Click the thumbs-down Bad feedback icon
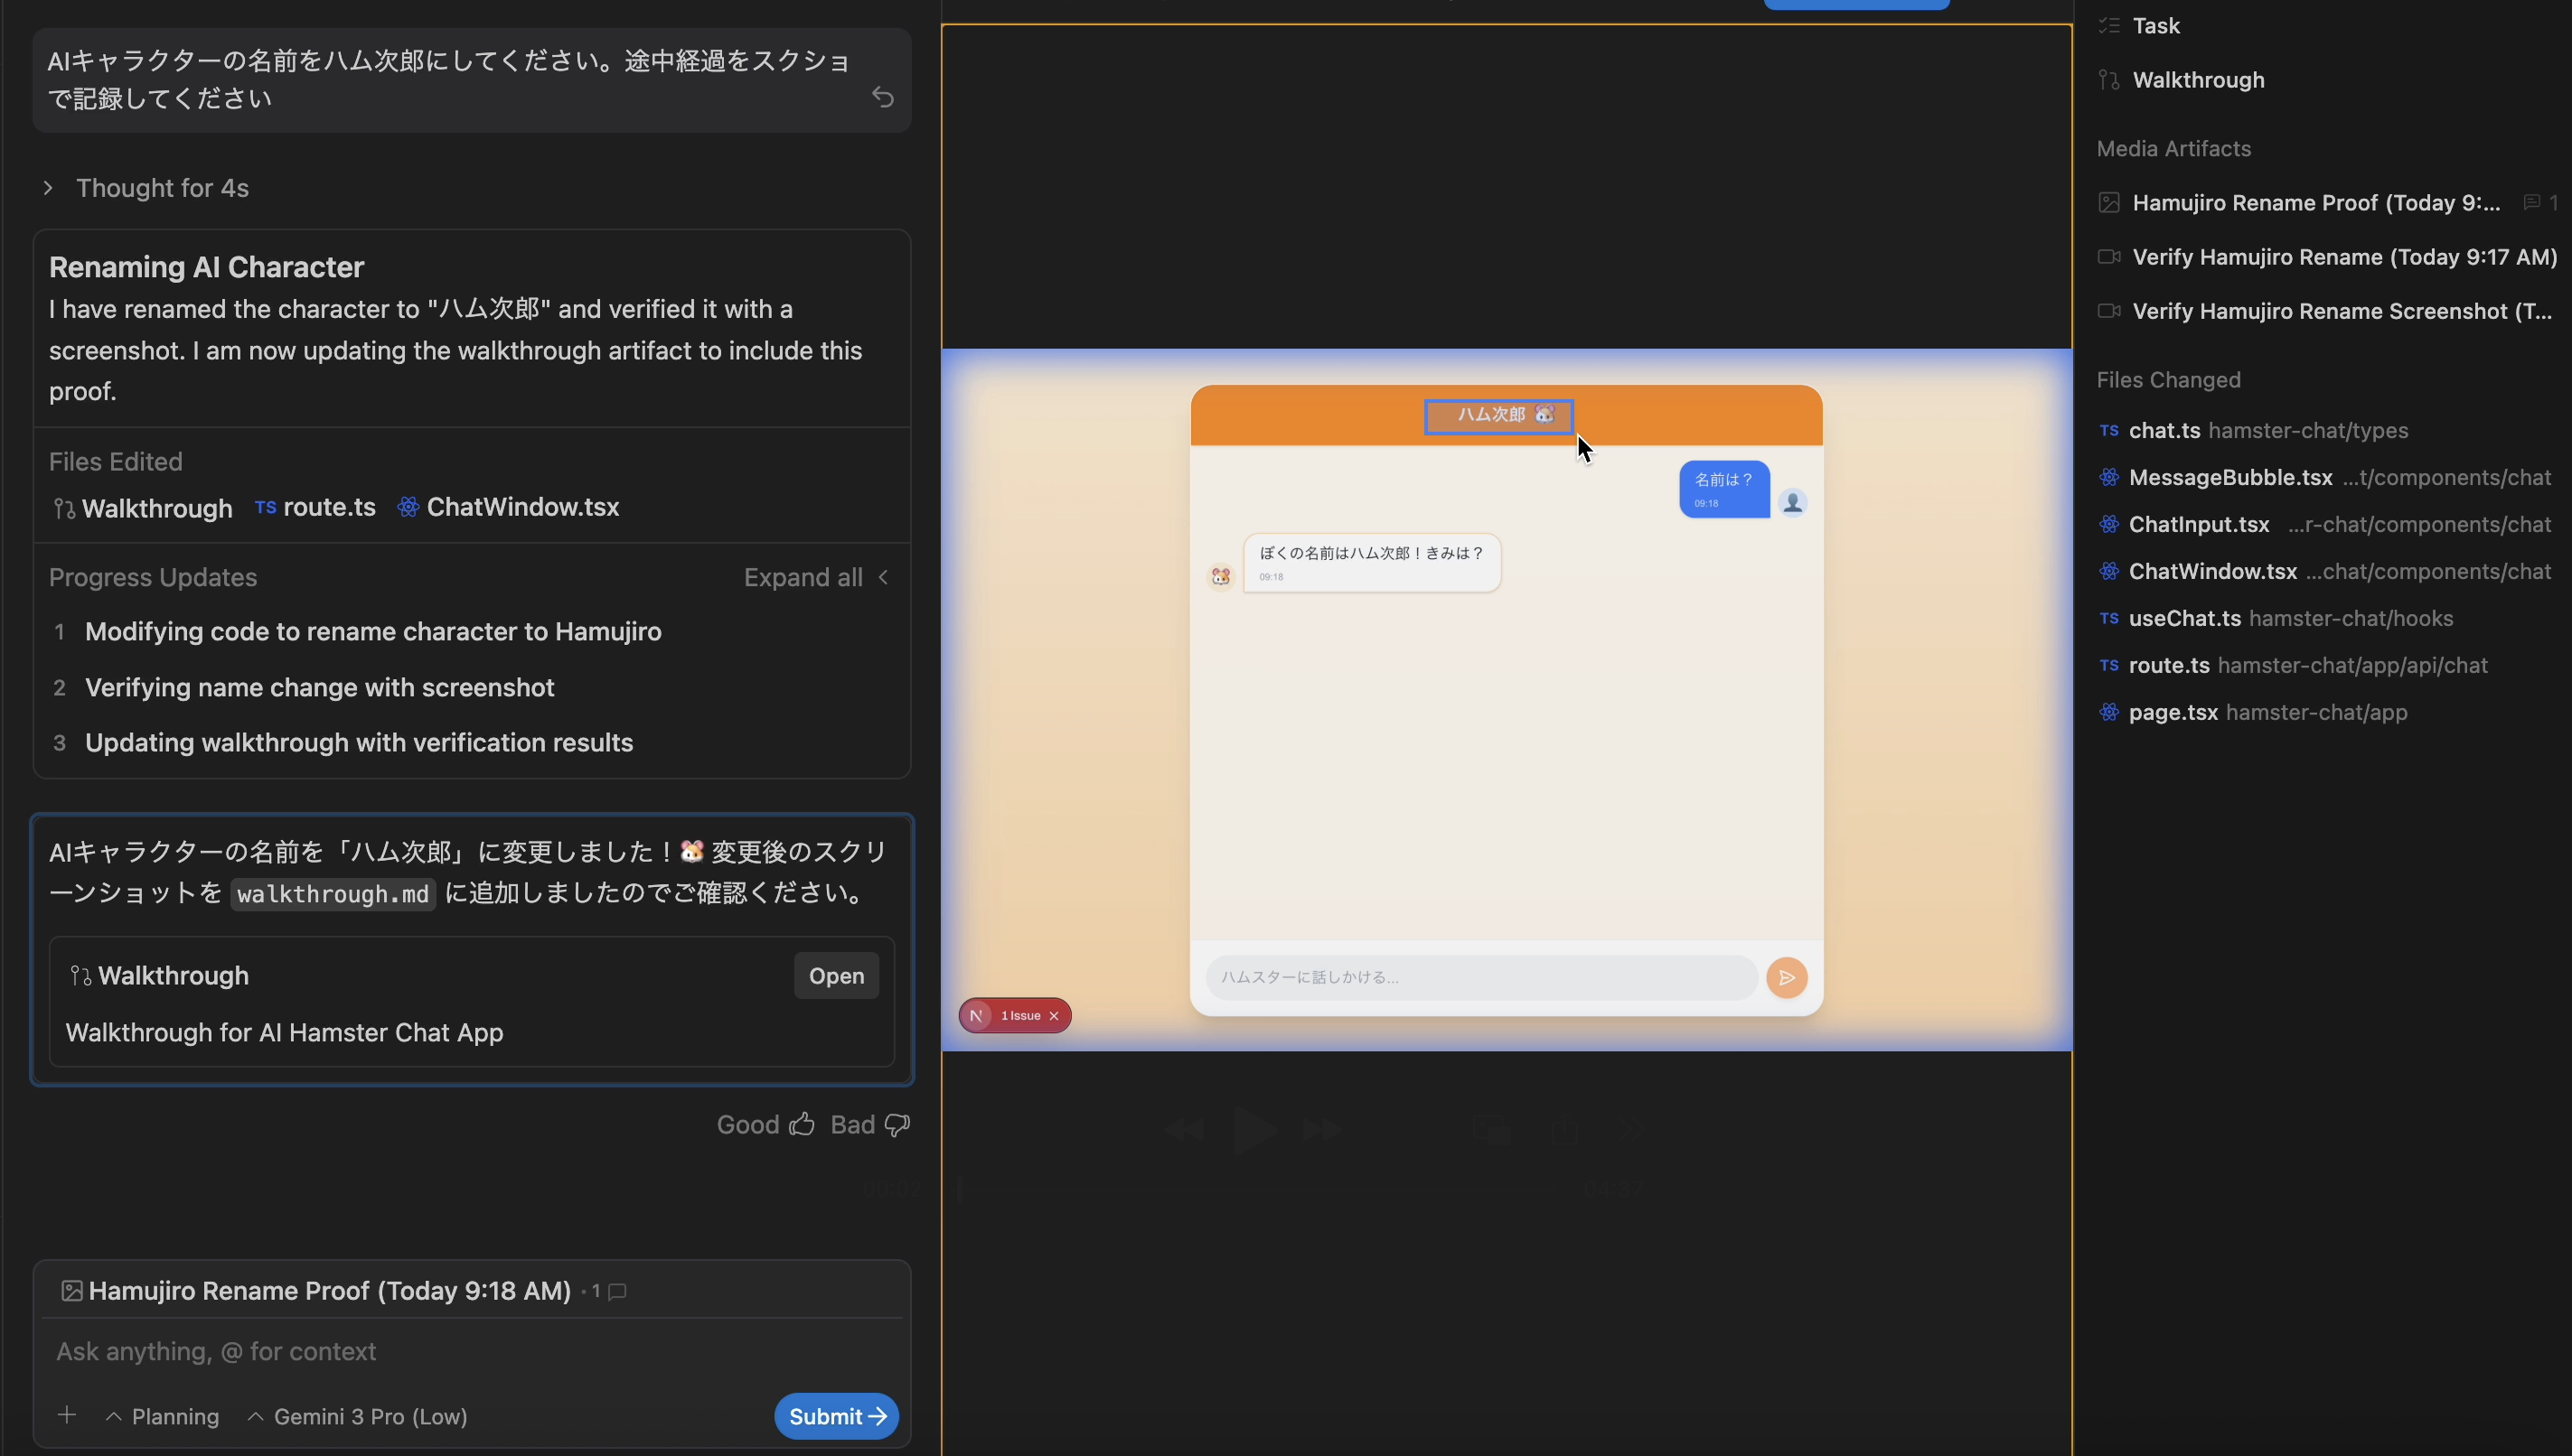The height and width of the screenshot is (1456, 2572). point(896,1124)
